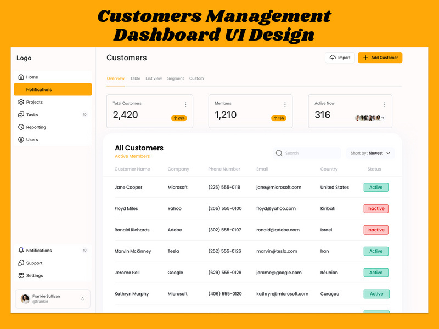The width and height of the screenshot is (439, 329).
Task: Click the magnifier icon in the search bar
Action: (x=279, y=153)
